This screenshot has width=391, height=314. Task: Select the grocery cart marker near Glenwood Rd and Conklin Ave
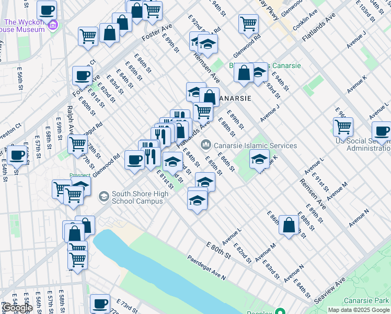pyautogui.click(x=248, y=26)
